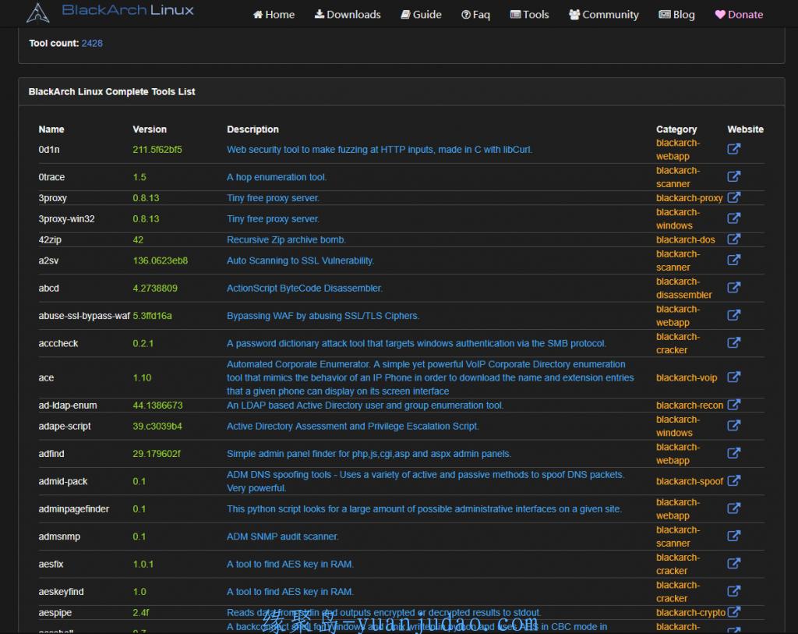Click blackarch-windows category for adape-script
The width and height of the screenshot is (798, 634).
678,427
